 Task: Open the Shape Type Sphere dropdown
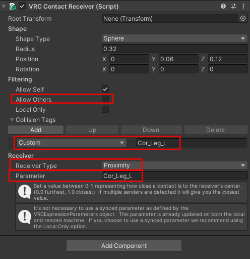coord(175,38)
